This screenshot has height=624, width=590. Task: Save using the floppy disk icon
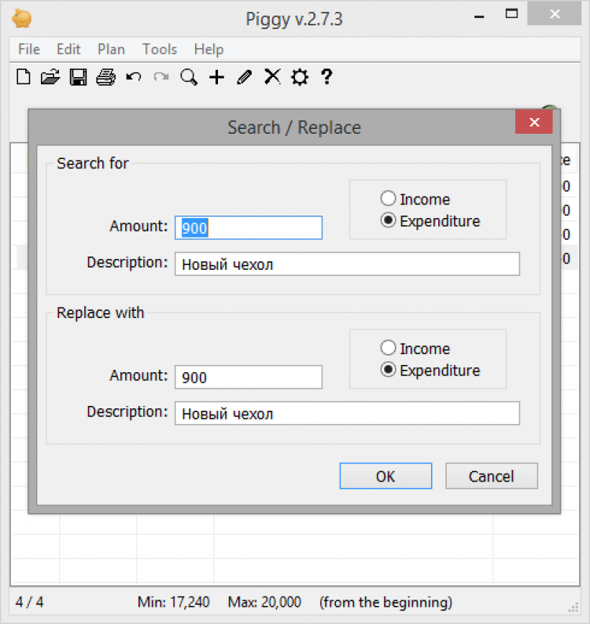click(78, 77)
